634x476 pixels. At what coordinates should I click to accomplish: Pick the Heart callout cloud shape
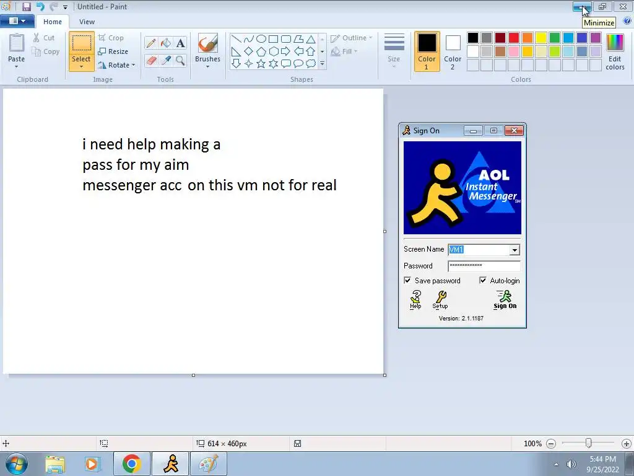click(x=311, y=64)
